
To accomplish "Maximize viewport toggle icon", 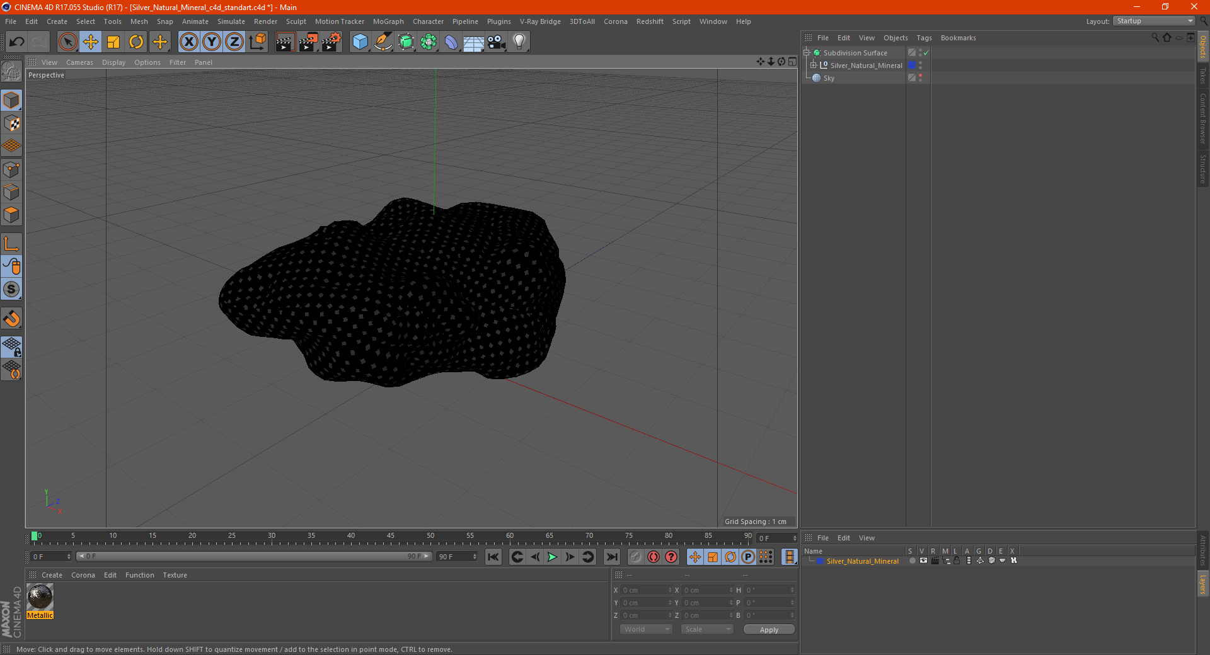I will click(x=792, y=62).
